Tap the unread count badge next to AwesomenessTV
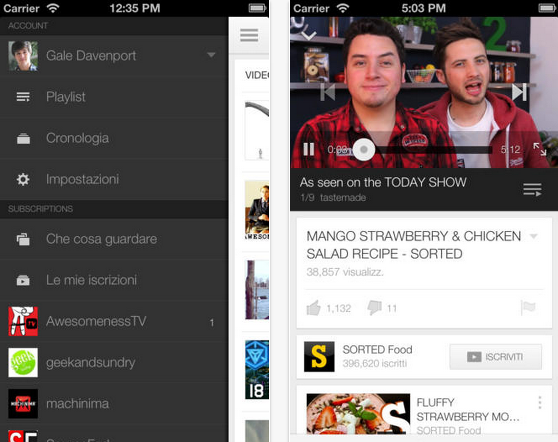 [x=212, y=322]
